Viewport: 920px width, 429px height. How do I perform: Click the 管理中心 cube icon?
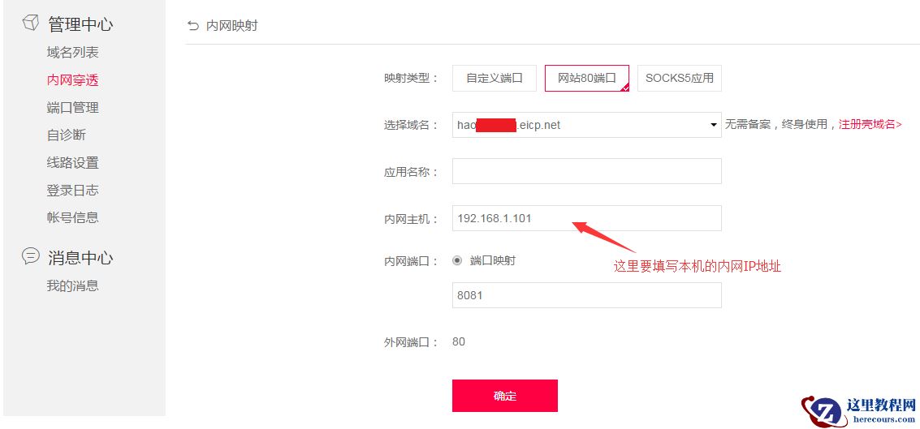pyautogui.click(x=31, y=23)
